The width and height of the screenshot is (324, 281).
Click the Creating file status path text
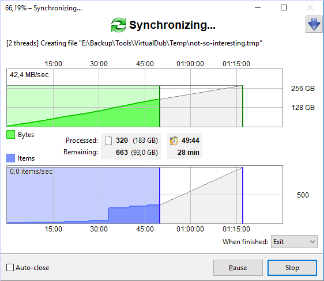pos(134,43)
